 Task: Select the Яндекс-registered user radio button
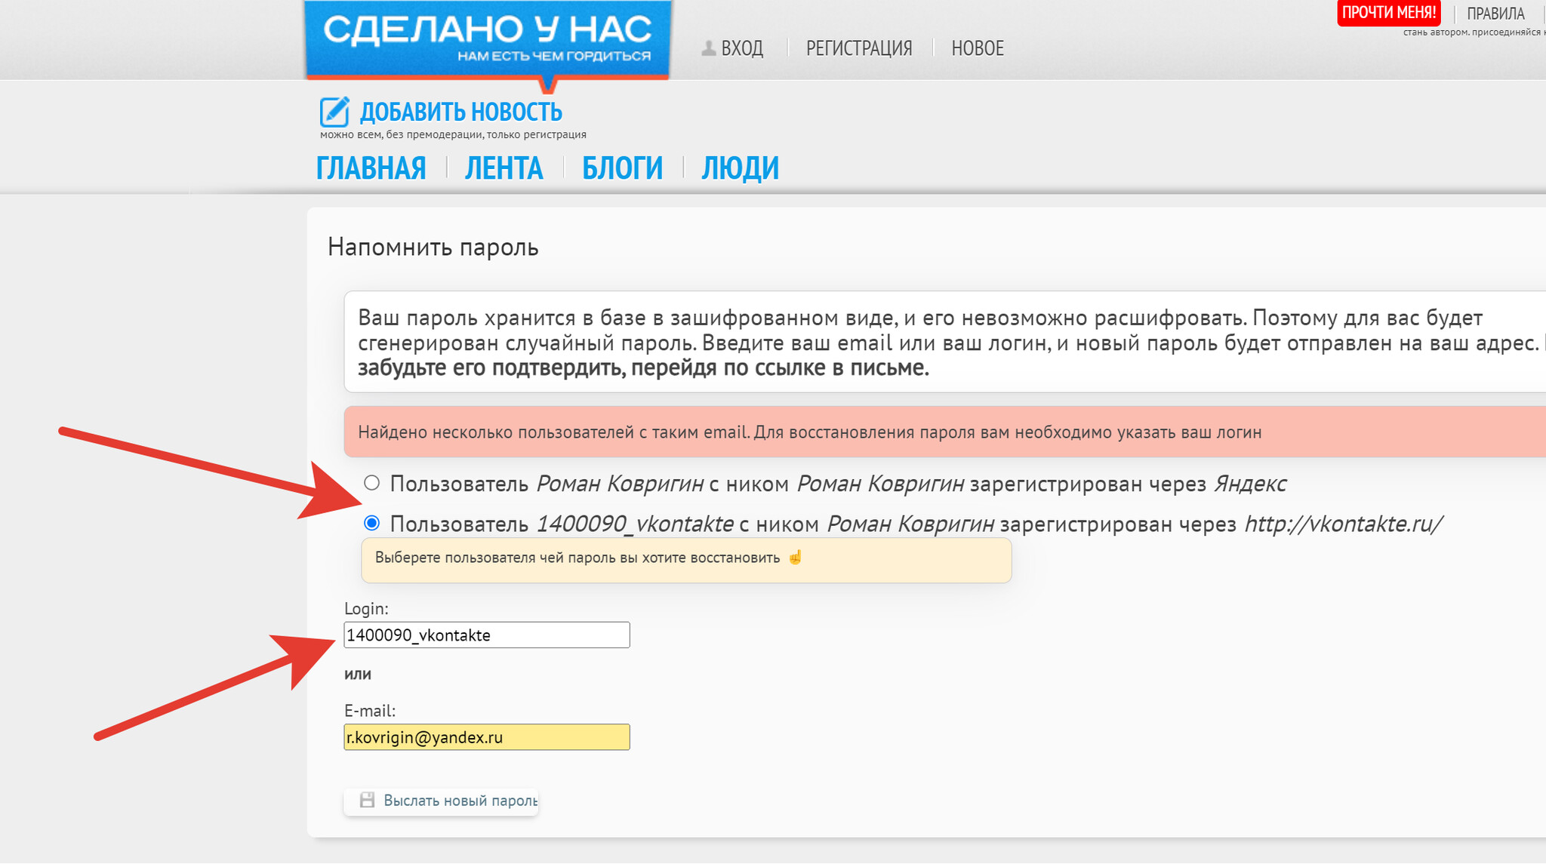[371, 483]
